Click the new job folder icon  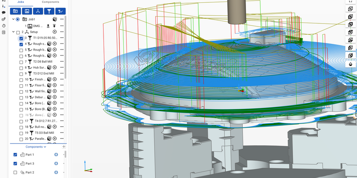(x=16, y=11)
